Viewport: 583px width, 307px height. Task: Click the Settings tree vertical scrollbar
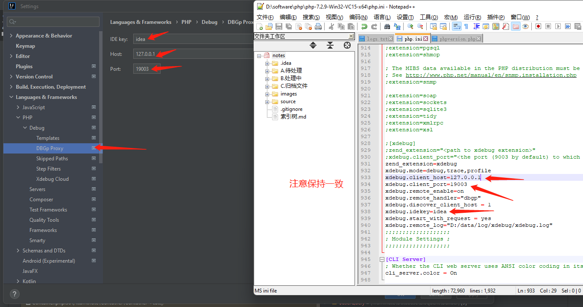(x=101, y=96)
